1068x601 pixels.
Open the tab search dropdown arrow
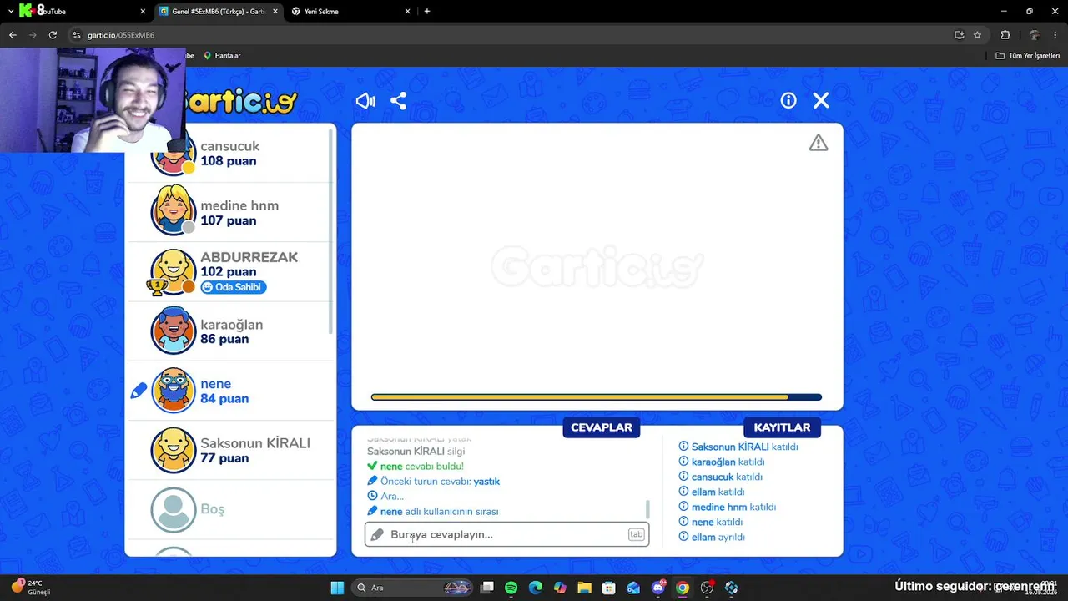click(x=11, y=12)
